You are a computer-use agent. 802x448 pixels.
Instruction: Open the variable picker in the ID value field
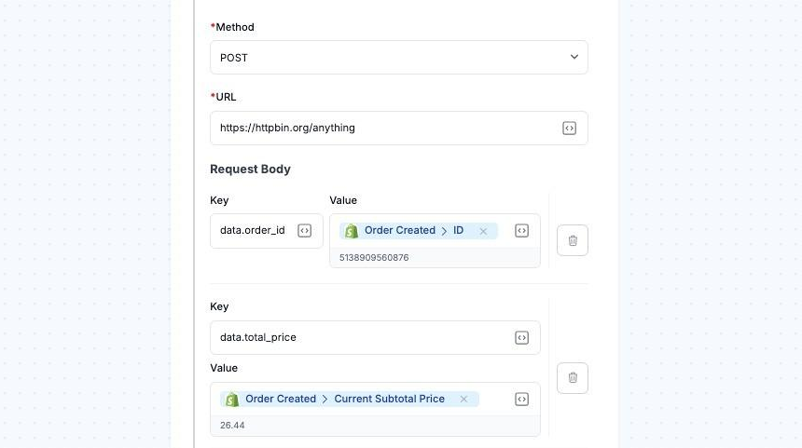click(x=521, y=231)
